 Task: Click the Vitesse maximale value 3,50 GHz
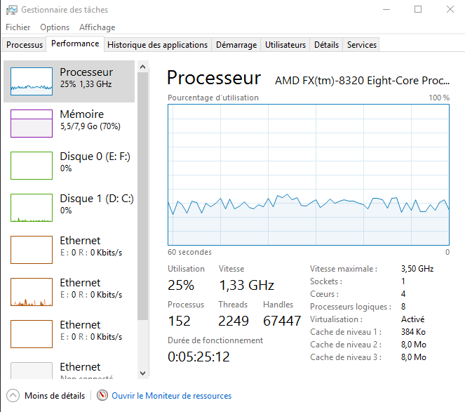pos(417,269)
